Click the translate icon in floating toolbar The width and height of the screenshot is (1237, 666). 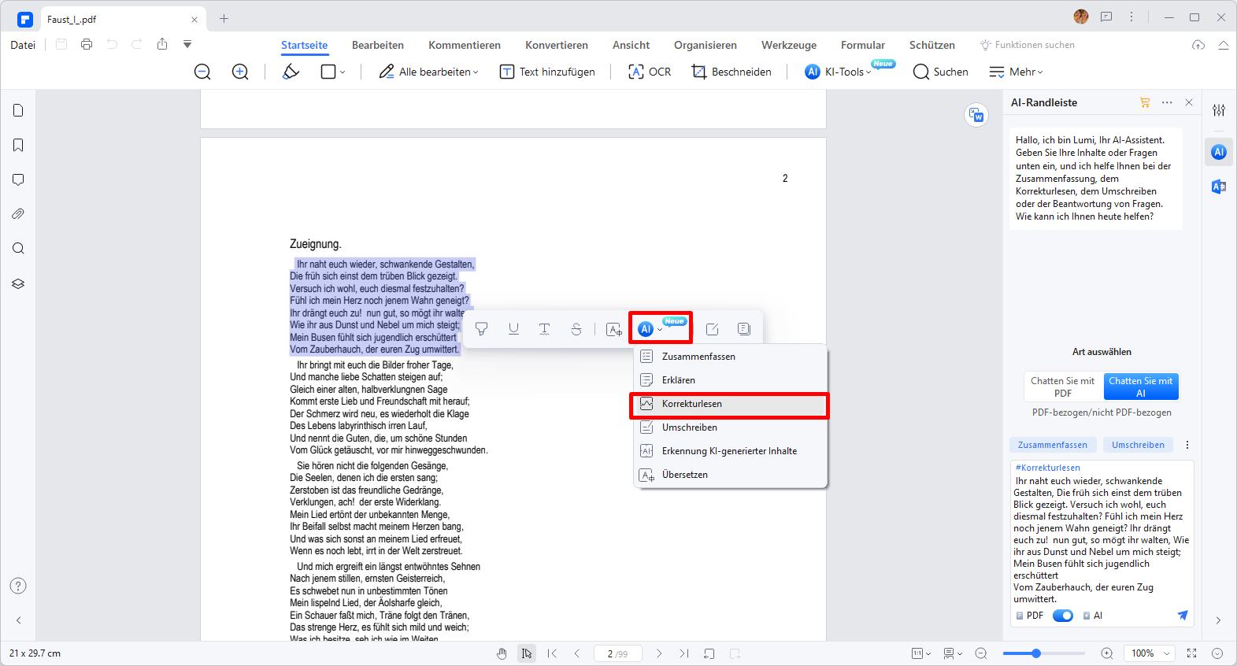pyautogui.click(x=614, y=329)
